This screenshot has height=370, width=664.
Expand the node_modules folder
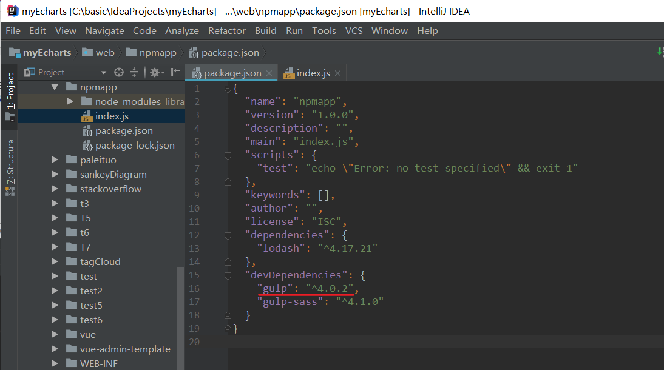pos(70,102)
